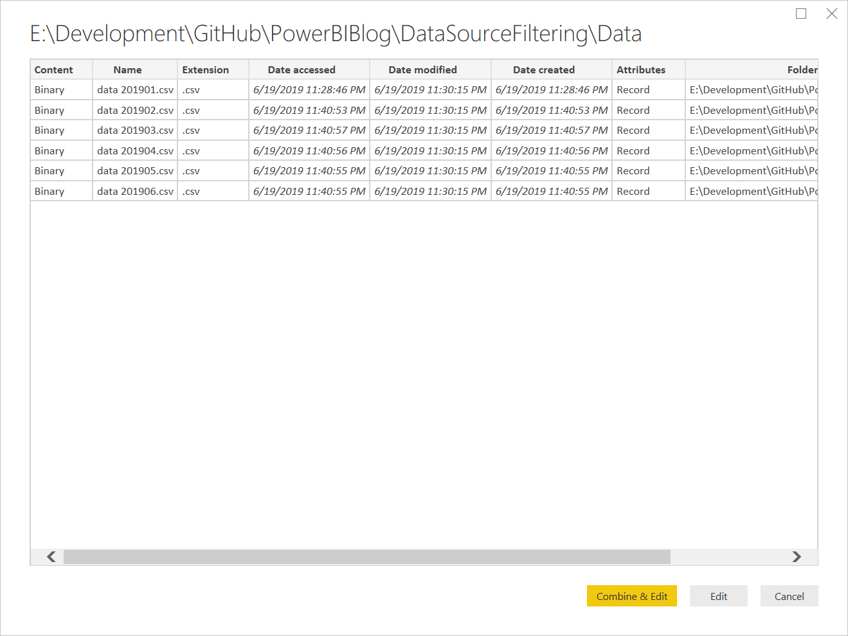Click the Edit button
Viewport: 848px width, 636px height.
point(718,595)
